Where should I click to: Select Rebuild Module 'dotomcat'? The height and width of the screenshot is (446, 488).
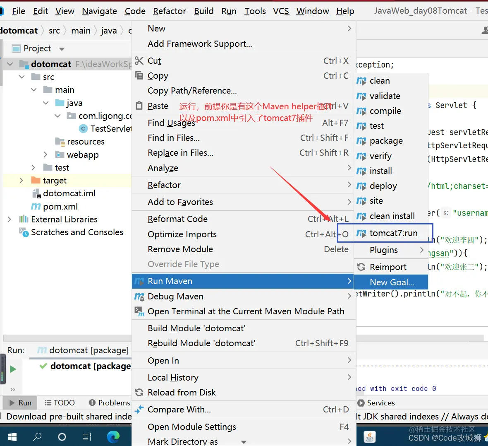coord(244,343)
